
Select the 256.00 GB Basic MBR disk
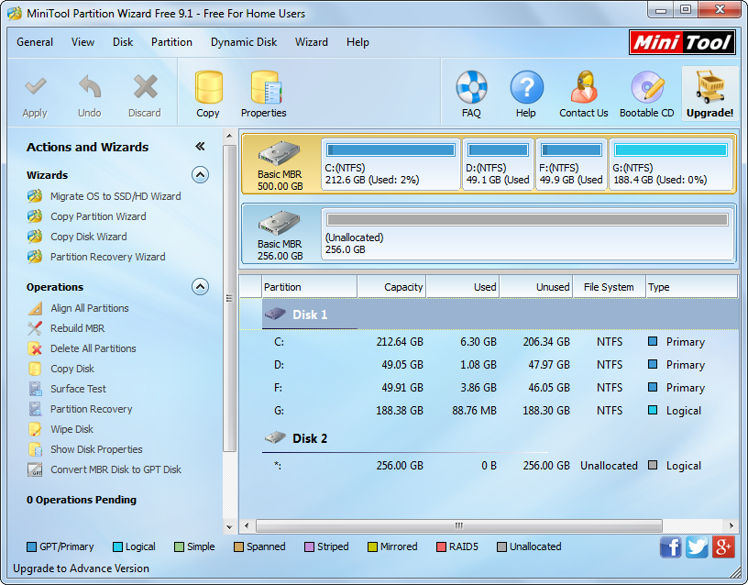pos(280,235)
